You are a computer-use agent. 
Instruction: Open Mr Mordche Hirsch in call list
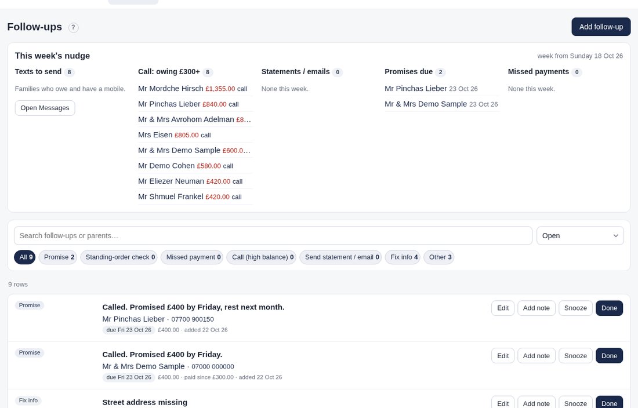coord(195,89)
